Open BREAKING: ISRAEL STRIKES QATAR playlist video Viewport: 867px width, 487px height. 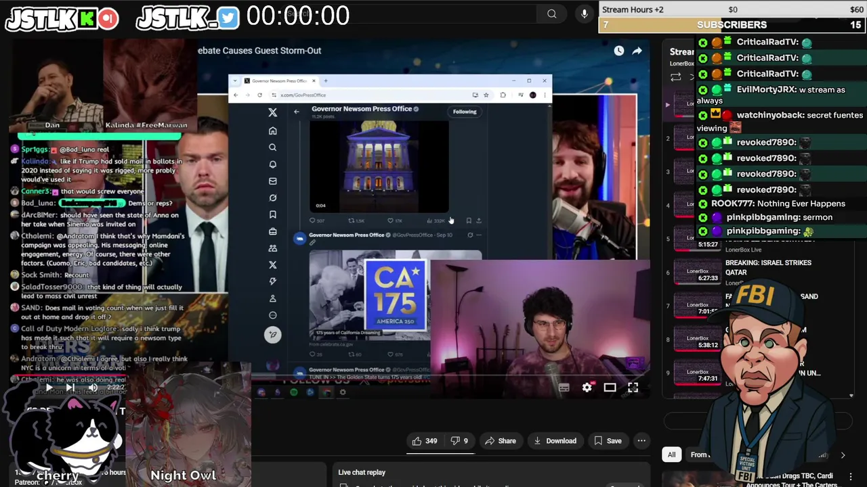[x=768, y=267]
